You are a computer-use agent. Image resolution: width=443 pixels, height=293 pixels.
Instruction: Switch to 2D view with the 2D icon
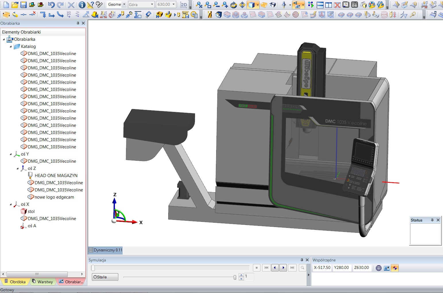[x=184, y=5]
